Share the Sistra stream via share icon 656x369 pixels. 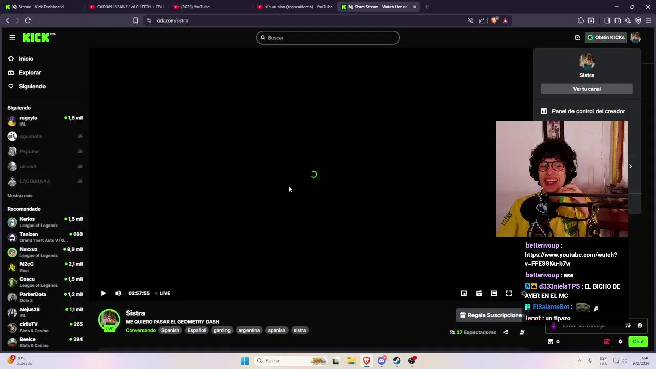pos(505,332)
